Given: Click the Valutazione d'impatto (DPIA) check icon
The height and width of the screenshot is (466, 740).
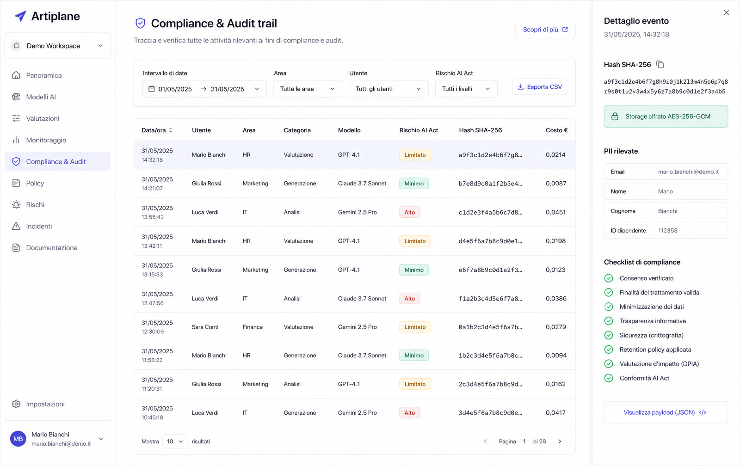Looking at the screenshot, I should pyautogui.click(x=609, y=364).
